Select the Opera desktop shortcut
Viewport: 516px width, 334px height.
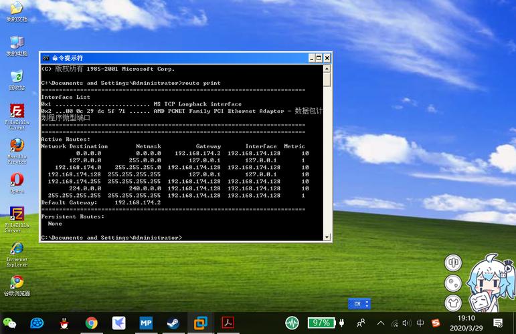tap(17, 183)
